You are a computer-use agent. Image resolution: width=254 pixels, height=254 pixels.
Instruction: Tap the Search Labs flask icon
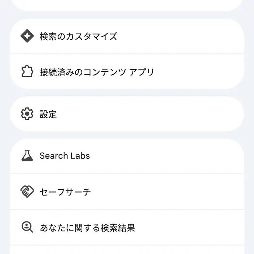[x=27, y=156]
